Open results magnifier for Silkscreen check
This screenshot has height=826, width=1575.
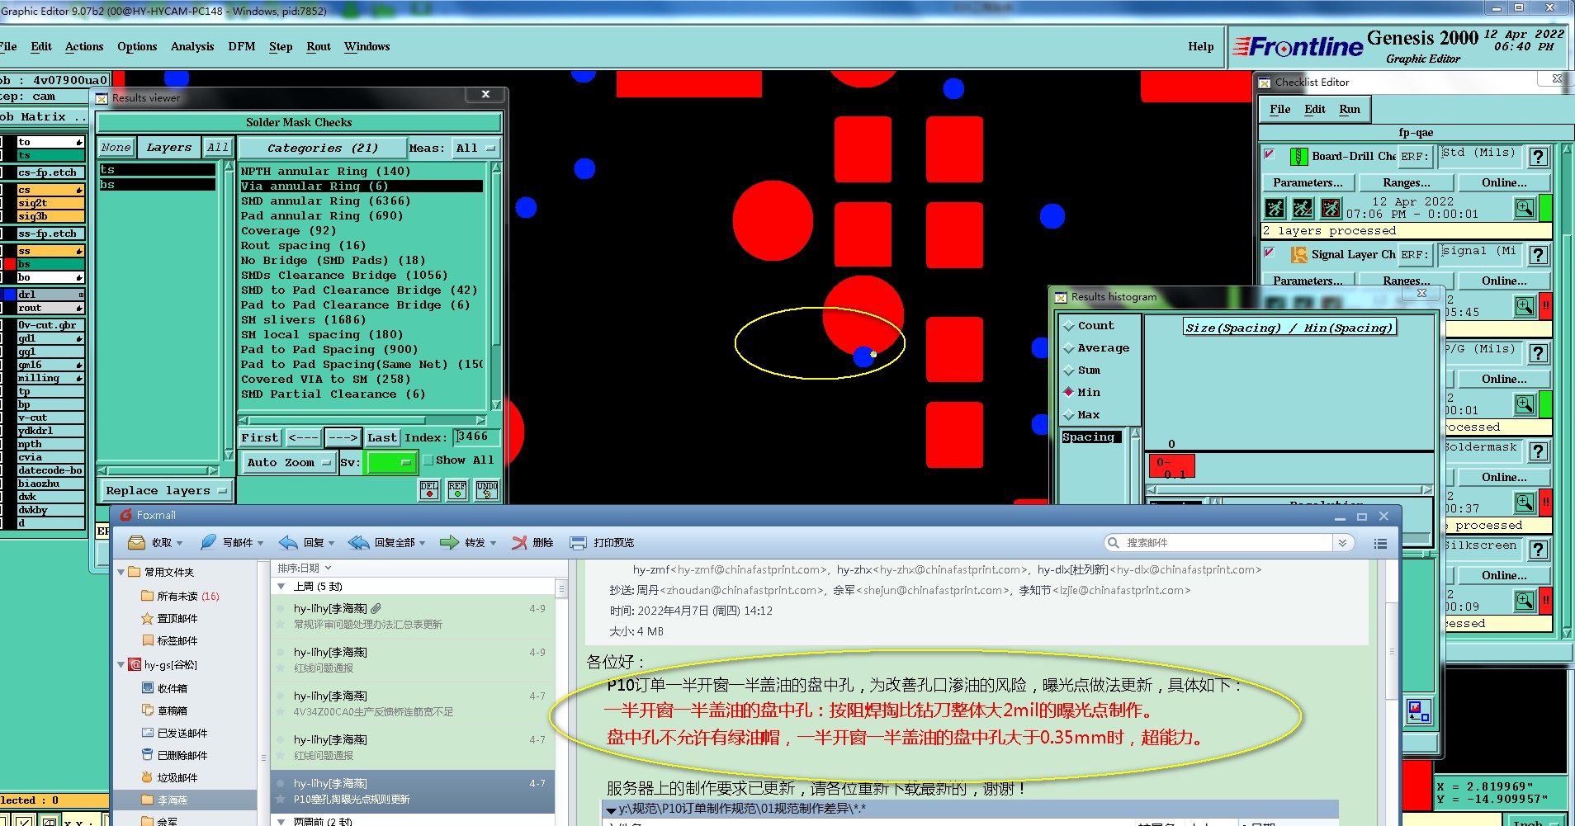[x=1525, y=601]
